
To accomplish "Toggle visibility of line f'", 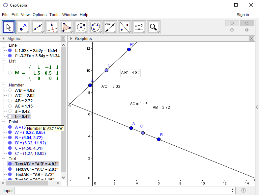I will (x=10, y=56).
